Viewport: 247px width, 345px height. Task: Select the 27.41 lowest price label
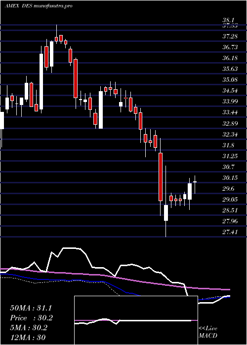click(x=230, y=232)
